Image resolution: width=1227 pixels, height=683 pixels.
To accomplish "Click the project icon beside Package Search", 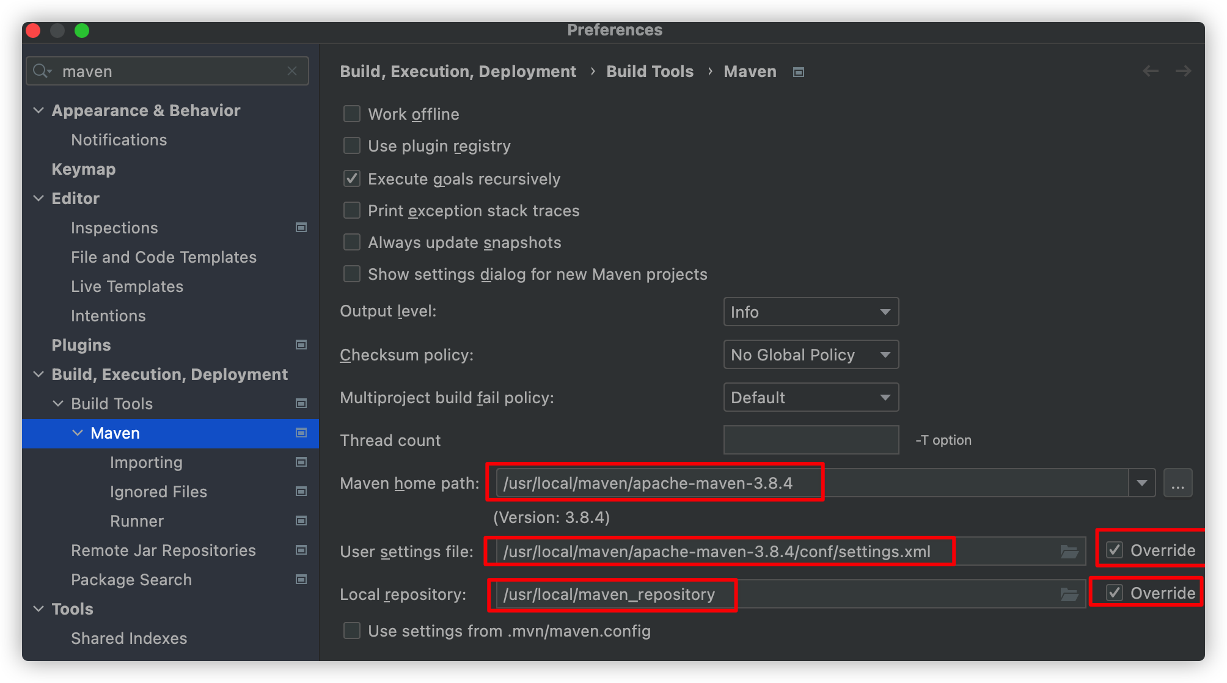I will [x=301, y=579].
